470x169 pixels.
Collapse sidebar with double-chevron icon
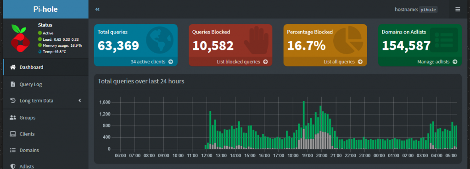click(97, 9)
